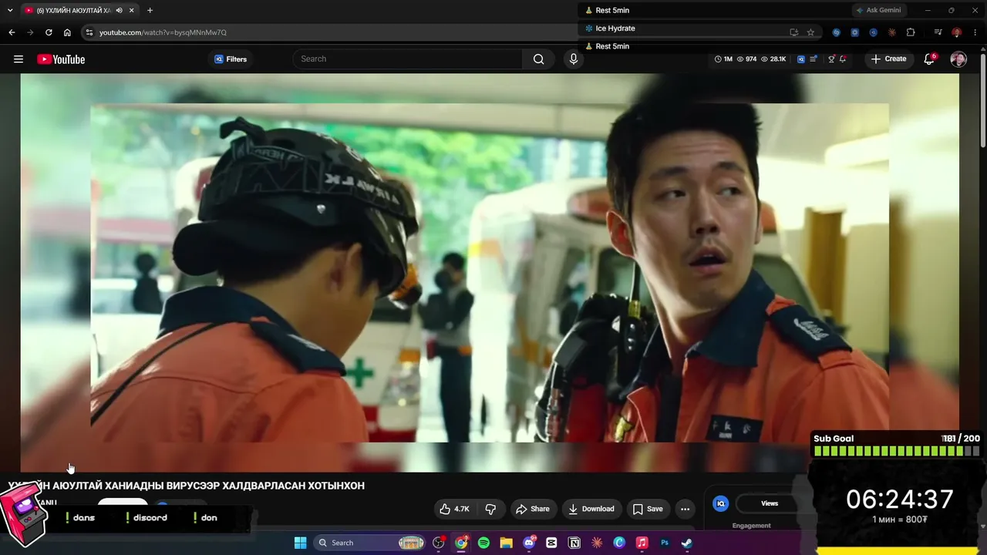Go back to the previous page
987x555 pixels.
(12, 32)
